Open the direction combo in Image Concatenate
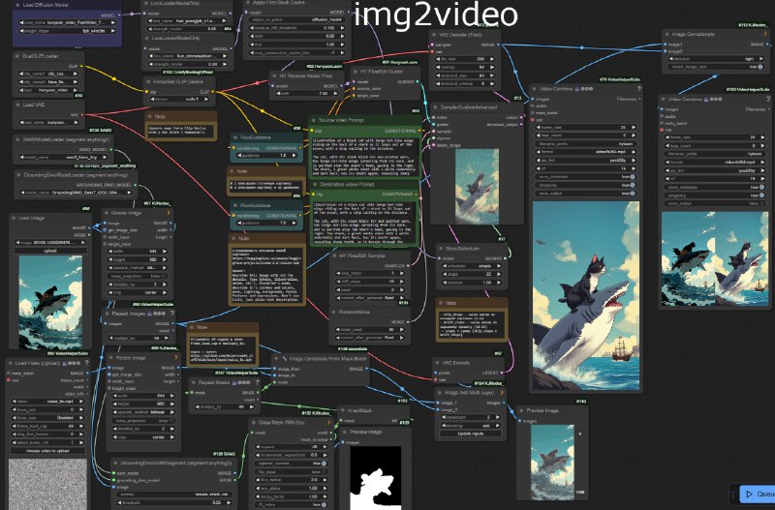 pyautogui.click(x=714, y=59)
